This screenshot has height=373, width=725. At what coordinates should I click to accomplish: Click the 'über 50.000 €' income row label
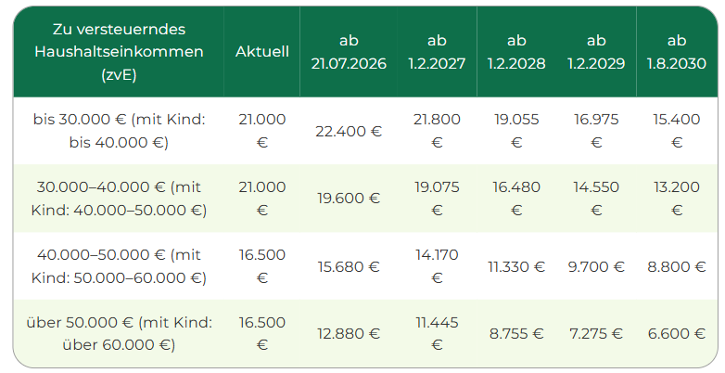[119, 334]
